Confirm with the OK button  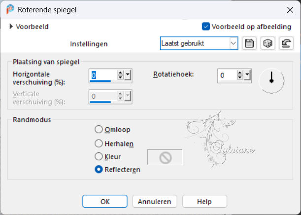pyautogui.click(x=105, y=201)
